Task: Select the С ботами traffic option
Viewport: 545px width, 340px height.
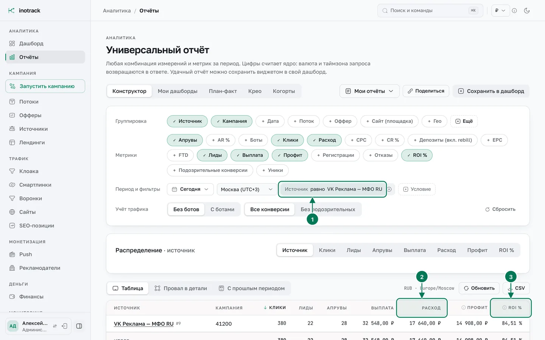Action: [223, 209]
